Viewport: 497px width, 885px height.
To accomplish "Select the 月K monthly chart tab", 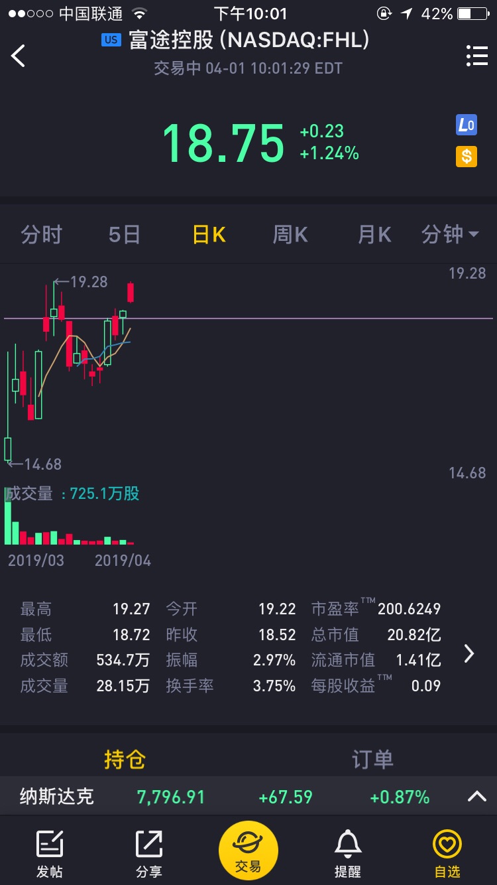I will pos(374,234).
